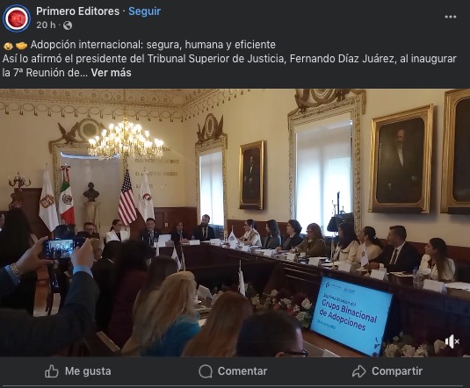Play the adoption meeting video

tap(235, 223)
